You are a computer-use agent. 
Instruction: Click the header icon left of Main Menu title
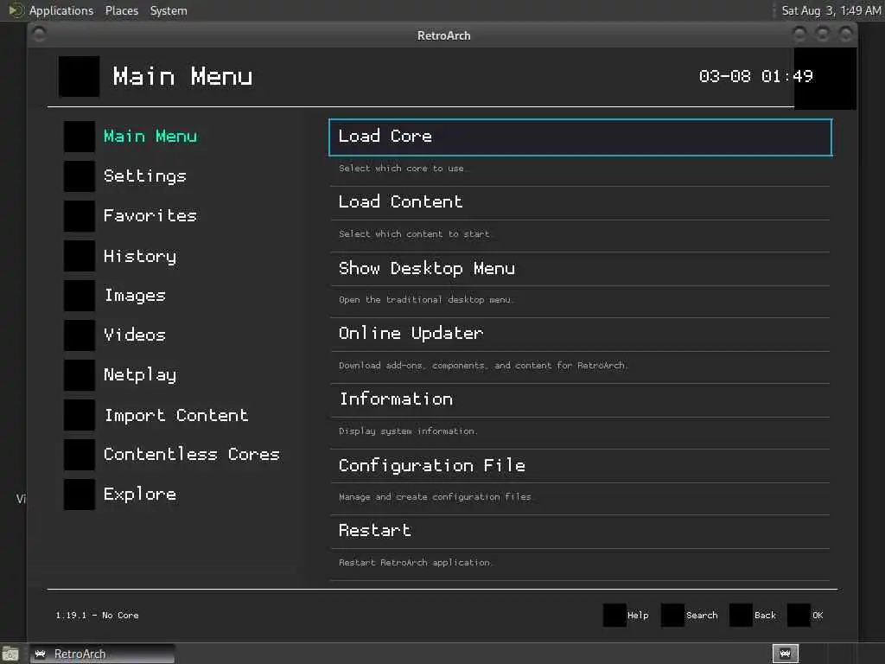(x=79, y=76)
